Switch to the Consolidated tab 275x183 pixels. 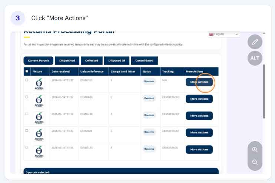[144, 60]
